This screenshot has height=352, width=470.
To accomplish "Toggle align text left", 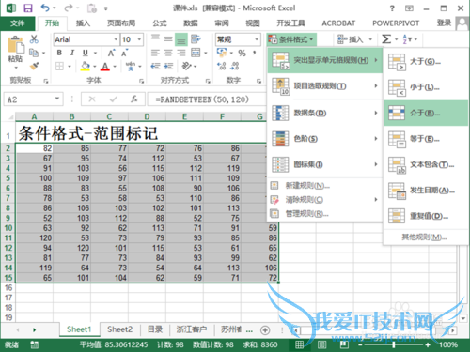I will coord(155,53).
